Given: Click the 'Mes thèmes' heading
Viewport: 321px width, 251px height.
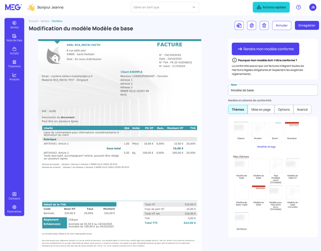Looking at the screenshot, I should pyautogui.click(x=241, y=157).
